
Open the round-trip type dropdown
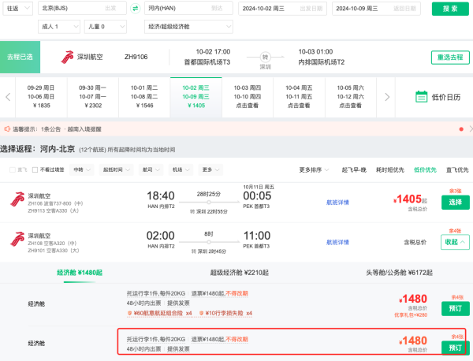tap(18, 9)
